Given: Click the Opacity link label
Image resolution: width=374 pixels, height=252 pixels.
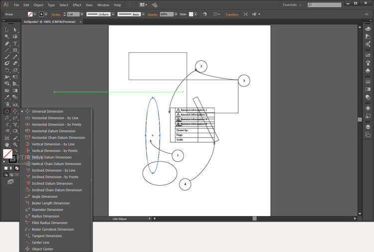Looking at the screenshot, I should tap(153, 14).
